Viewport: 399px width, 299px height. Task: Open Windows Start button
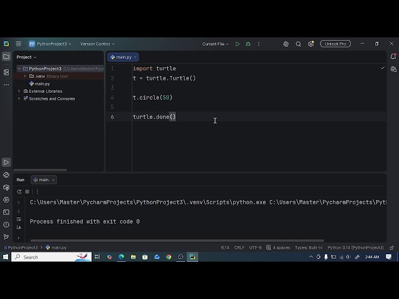6,257
